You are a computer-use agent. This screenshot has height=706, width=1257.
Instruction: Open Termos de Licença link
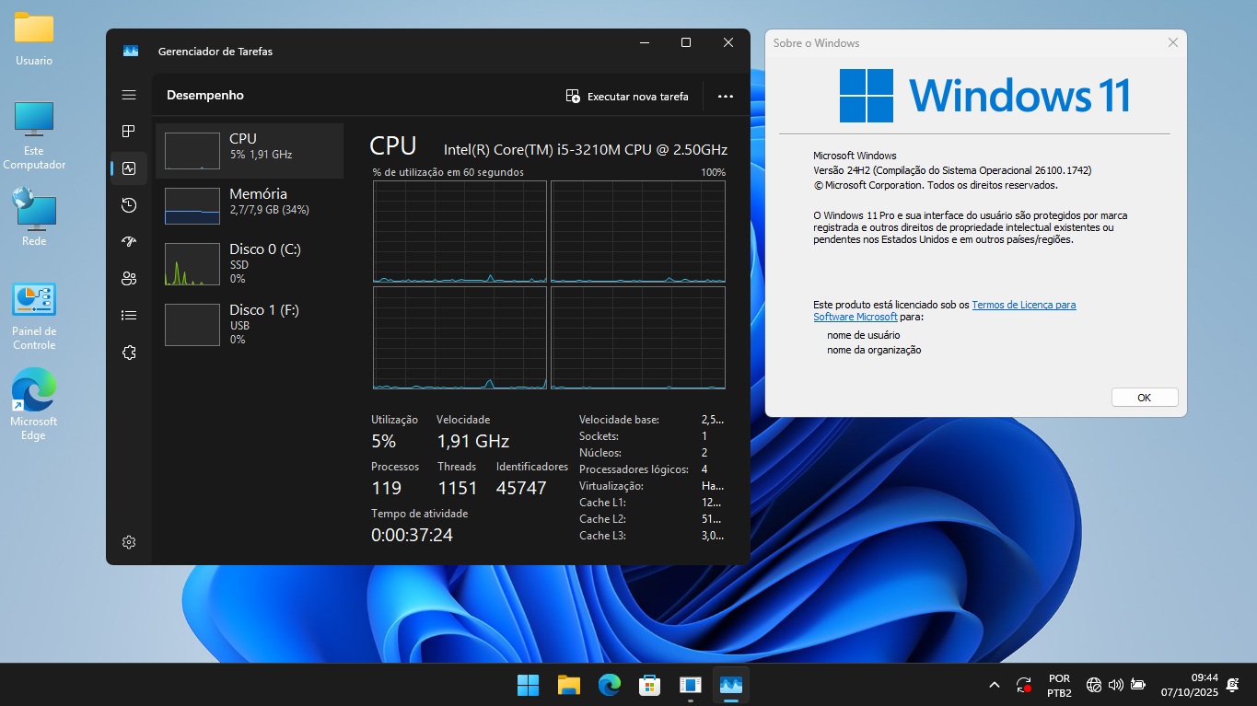pos(1023,305)
